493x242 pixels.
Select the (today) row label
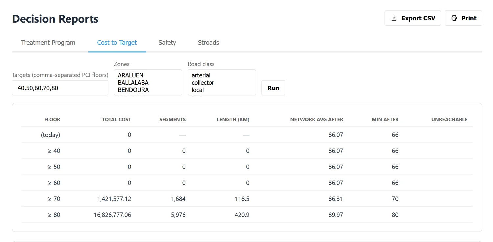(x=51, y=135)
